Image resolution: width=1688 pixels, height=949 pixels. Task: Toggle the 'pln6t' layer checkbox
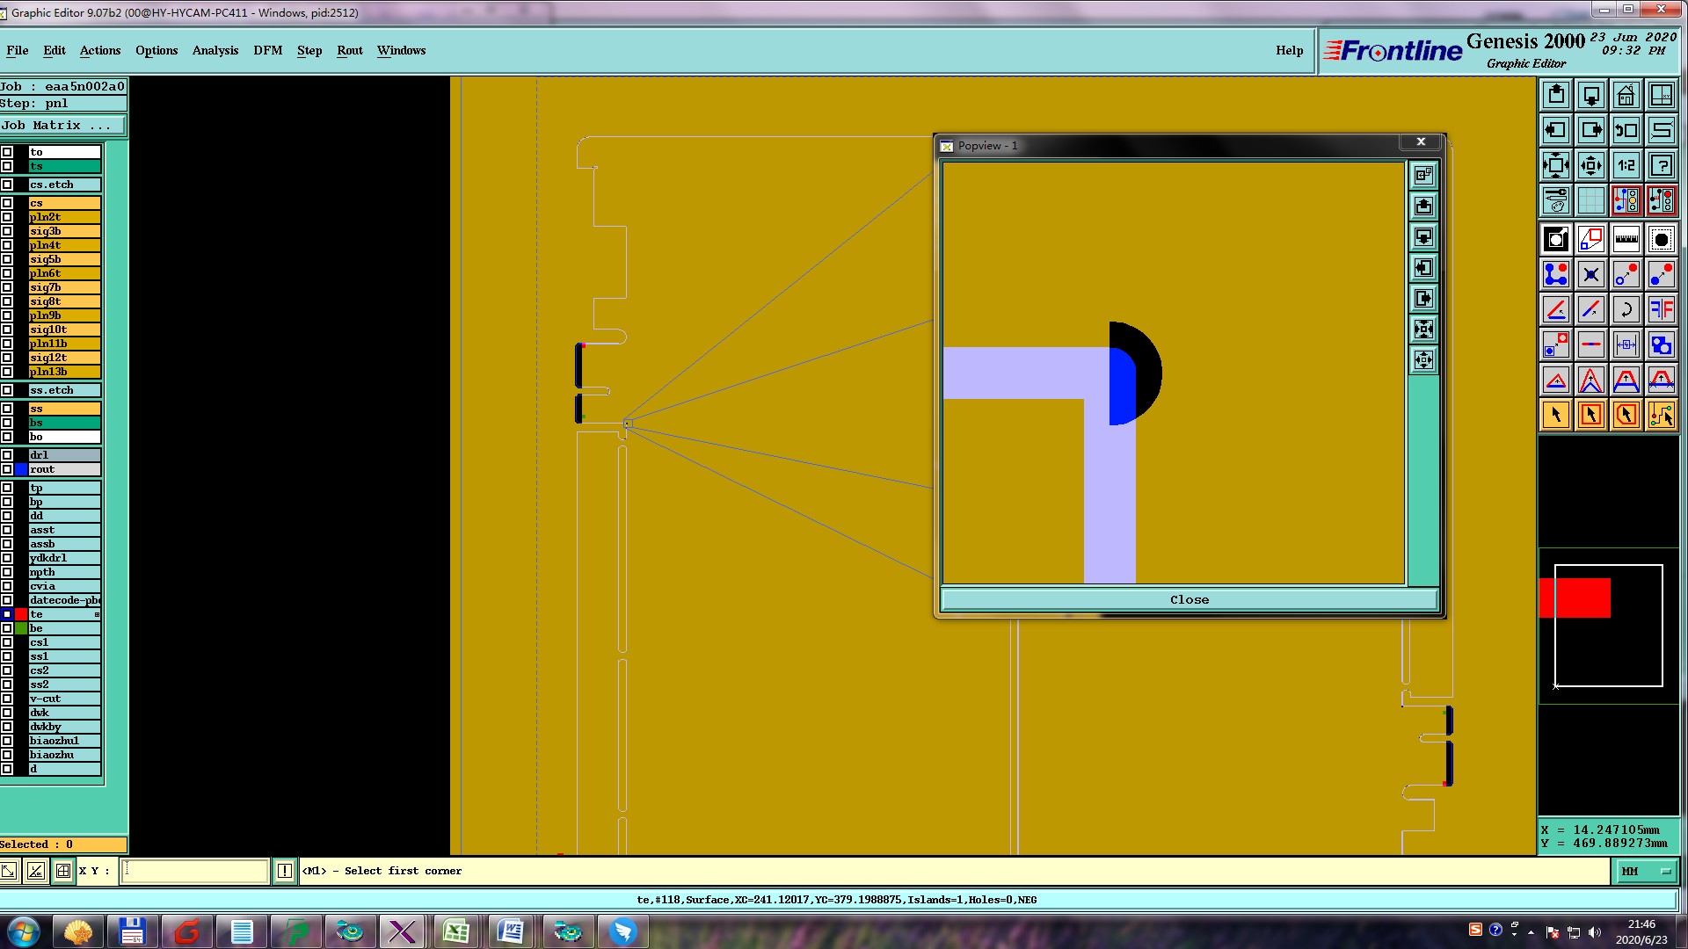coord(7,273)
